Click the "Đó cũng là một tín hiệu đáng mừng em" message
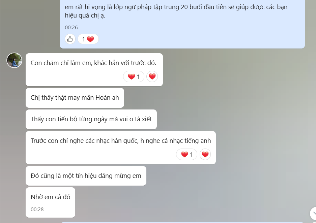 (x=86, y=176)
